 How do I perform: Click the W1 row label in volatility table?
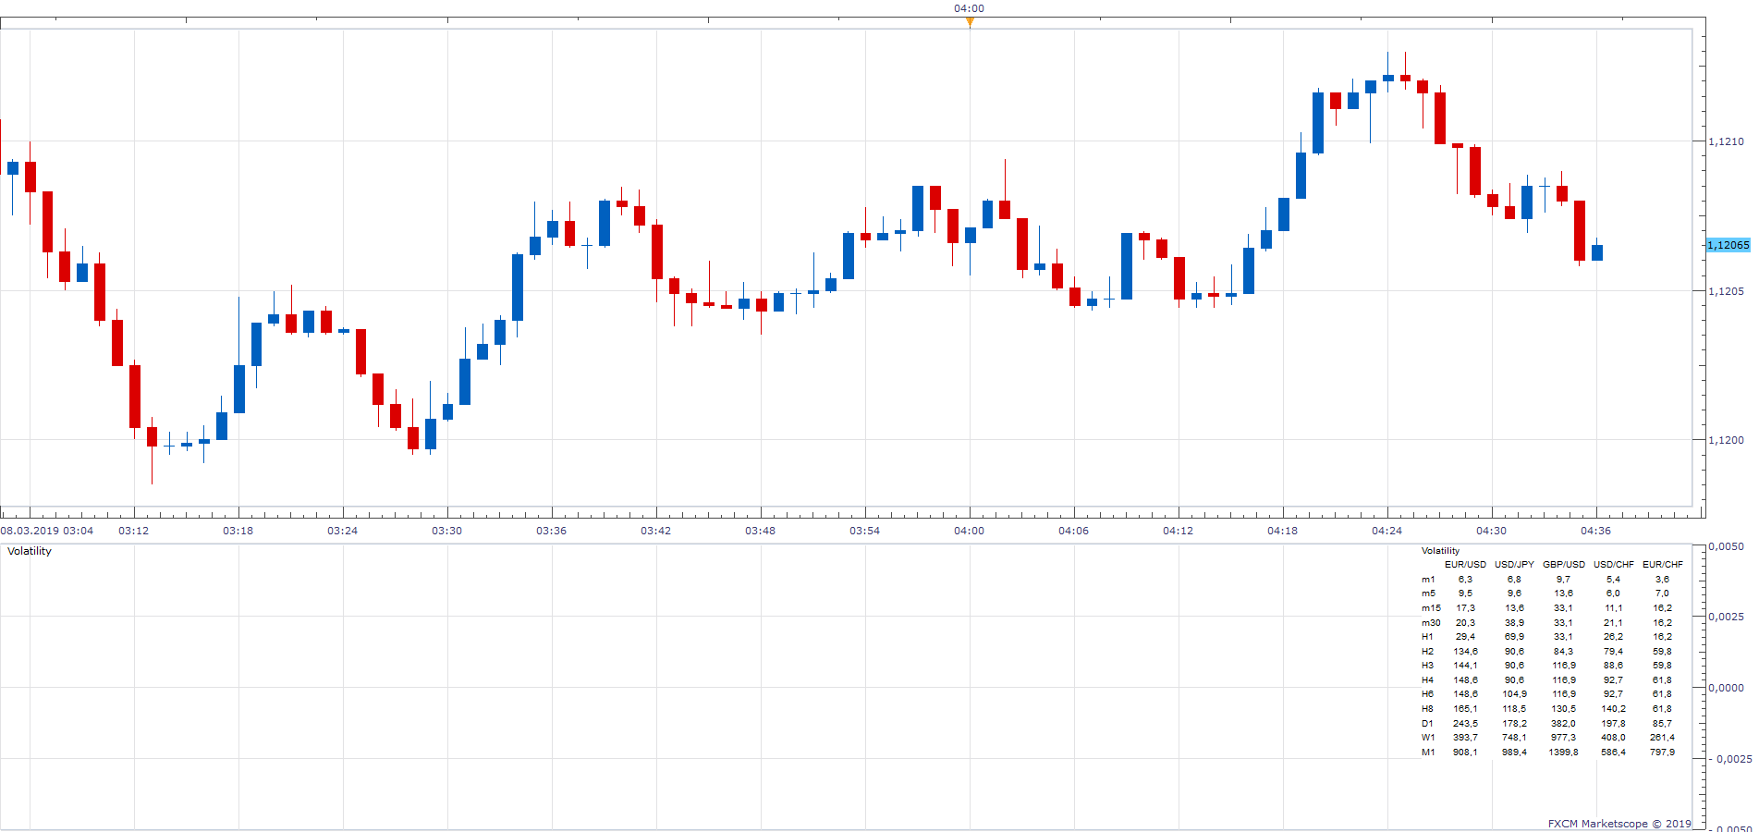[1429, 738]
